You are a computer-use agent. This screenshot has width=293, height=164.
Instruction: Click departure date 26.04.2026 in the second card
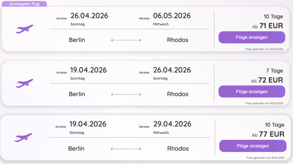tap(172, 70)
